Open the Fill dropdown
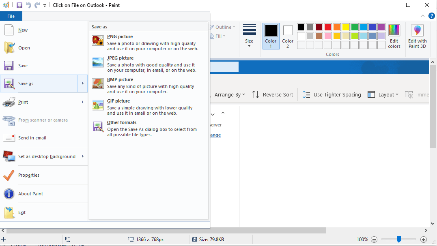437x246 pixels. click(x=218, y=36)
